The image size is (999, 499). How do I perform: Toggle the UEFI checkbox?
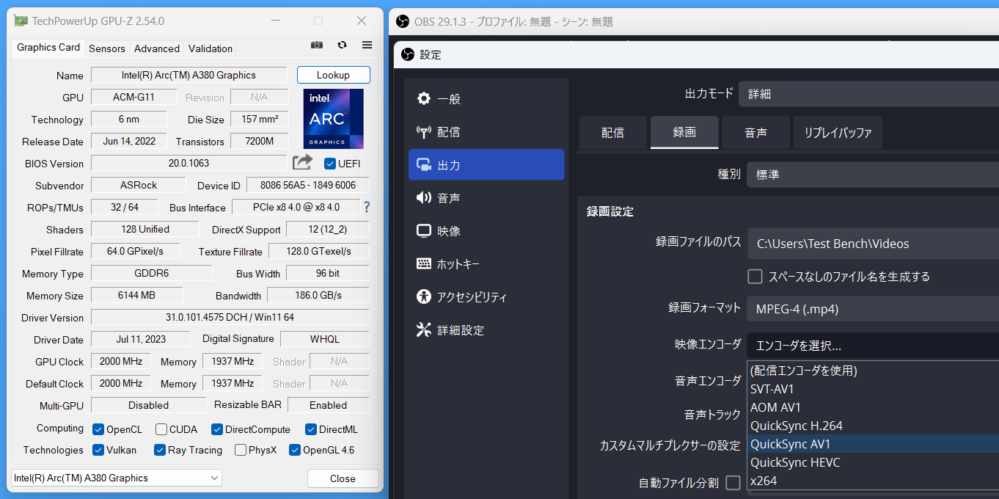point(330,164)
